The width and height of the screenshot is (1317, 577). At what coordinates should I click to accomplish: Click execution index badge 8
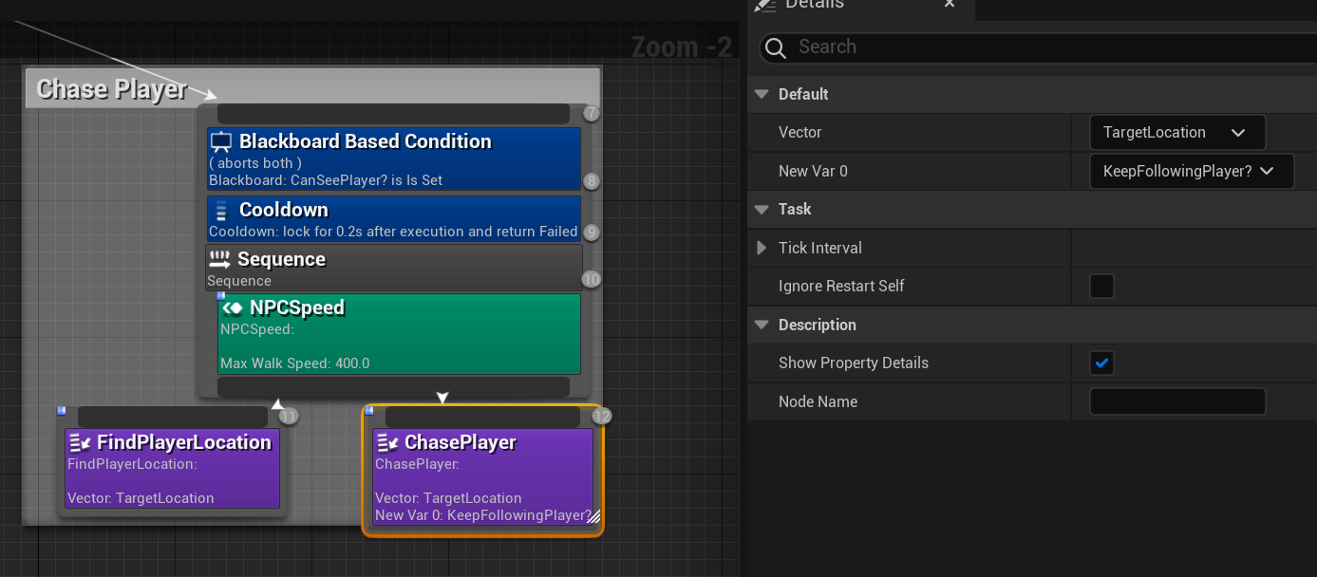point(592,181)
